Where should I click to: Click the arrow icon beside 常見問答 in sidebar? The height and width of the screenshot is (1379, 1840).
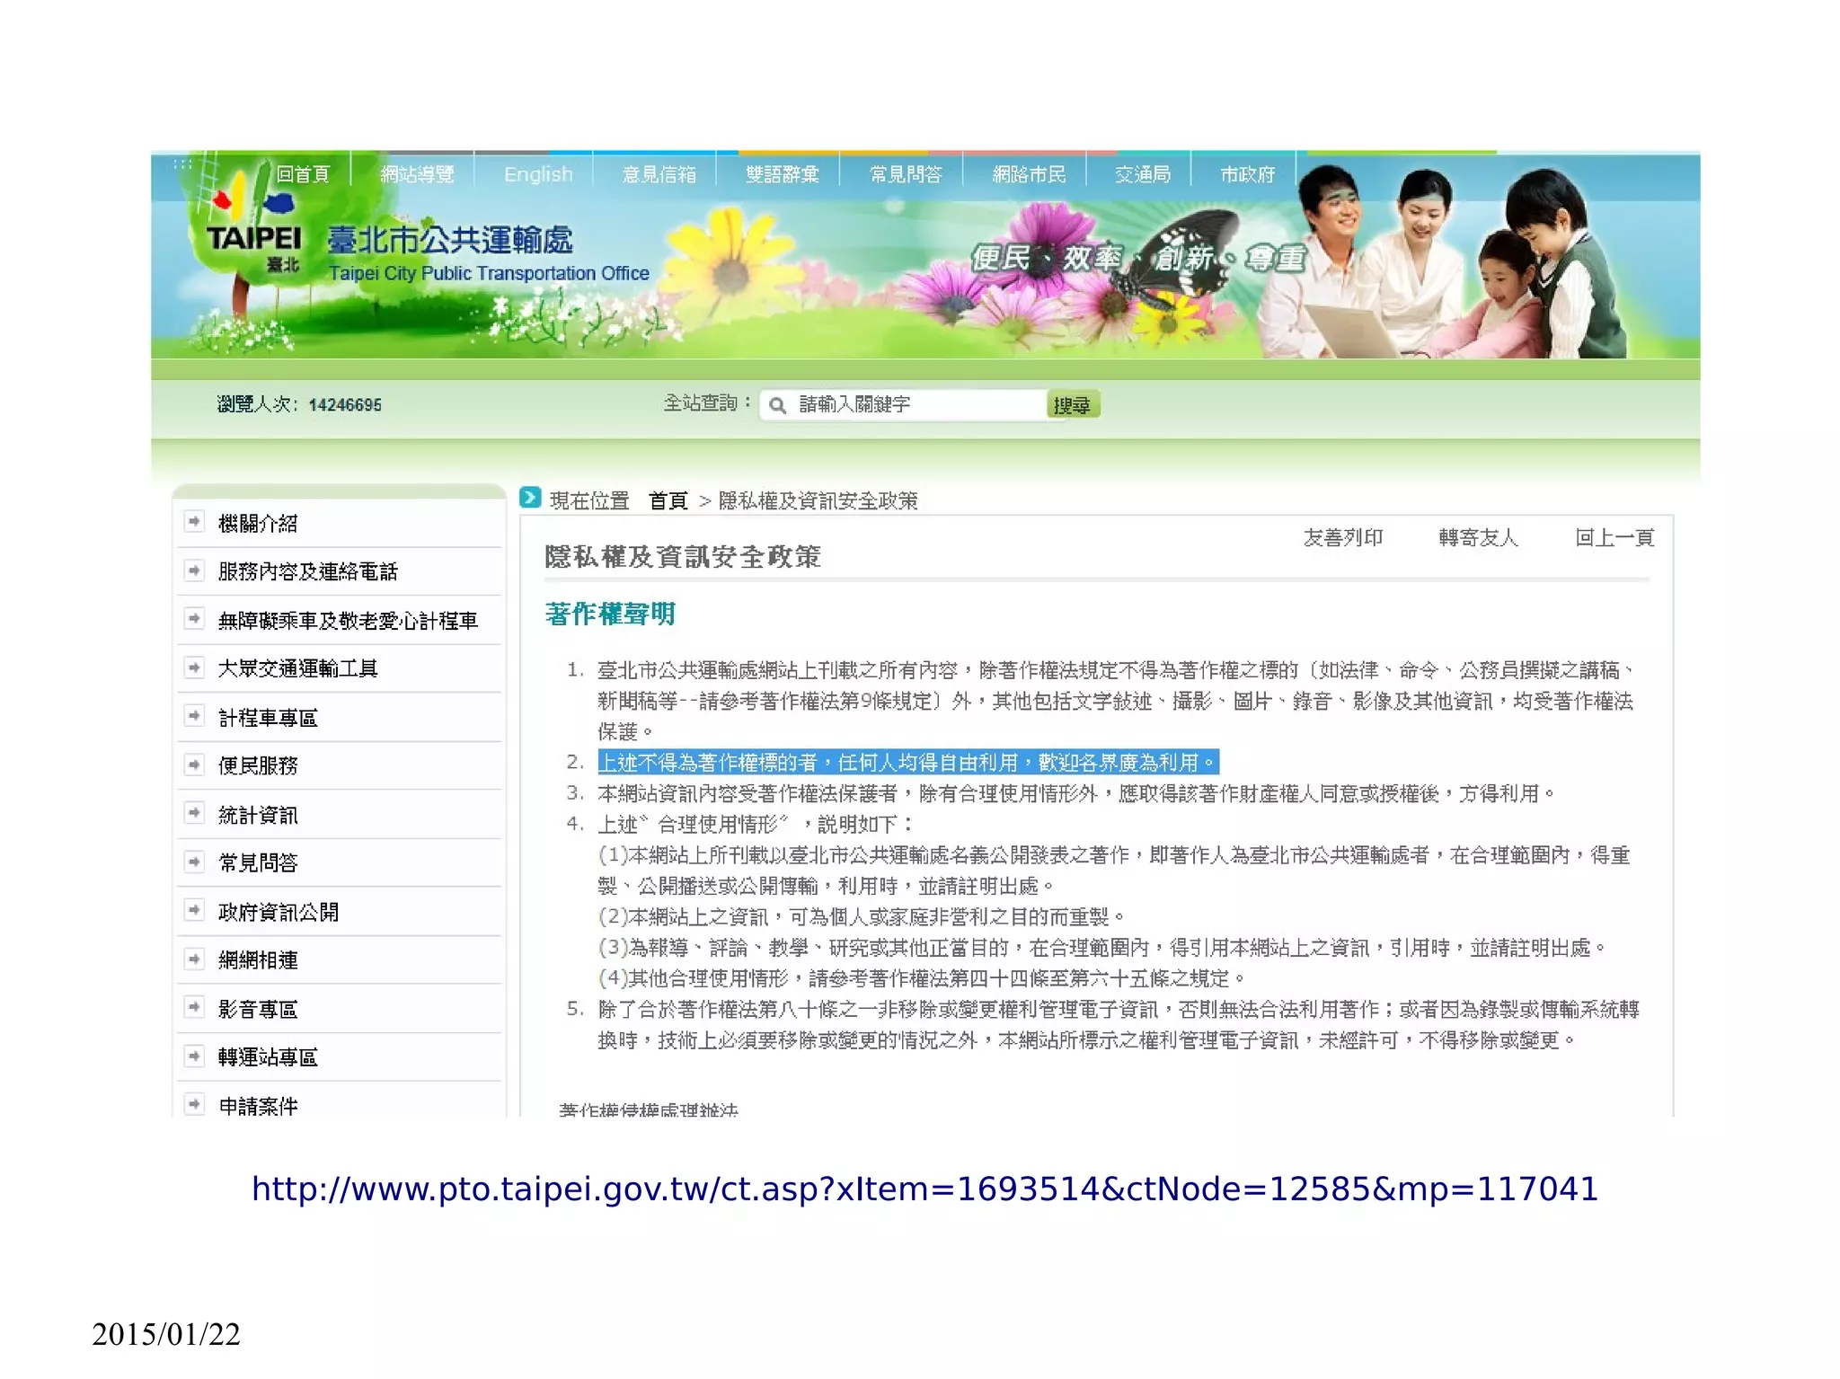click(x=194, y=862)
